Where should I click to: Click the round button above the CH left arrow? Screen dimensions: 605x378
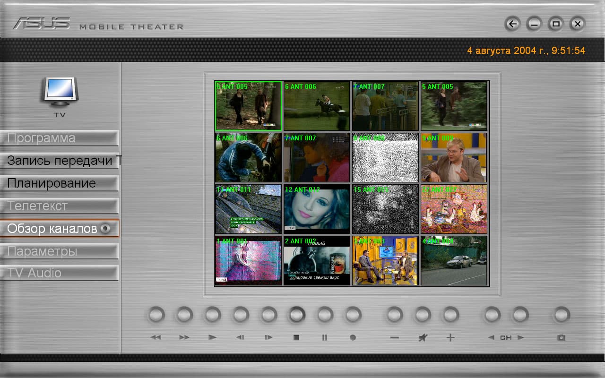click(x=492, y=315)
